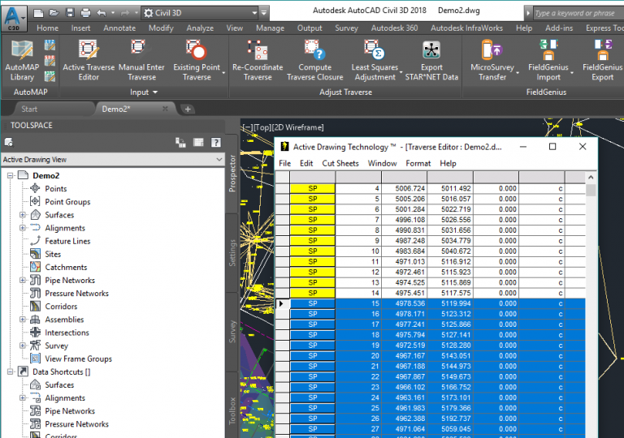Open the Civil 3D workspace dropdown
Screen dimensions: 624x438
click(203, 13)
